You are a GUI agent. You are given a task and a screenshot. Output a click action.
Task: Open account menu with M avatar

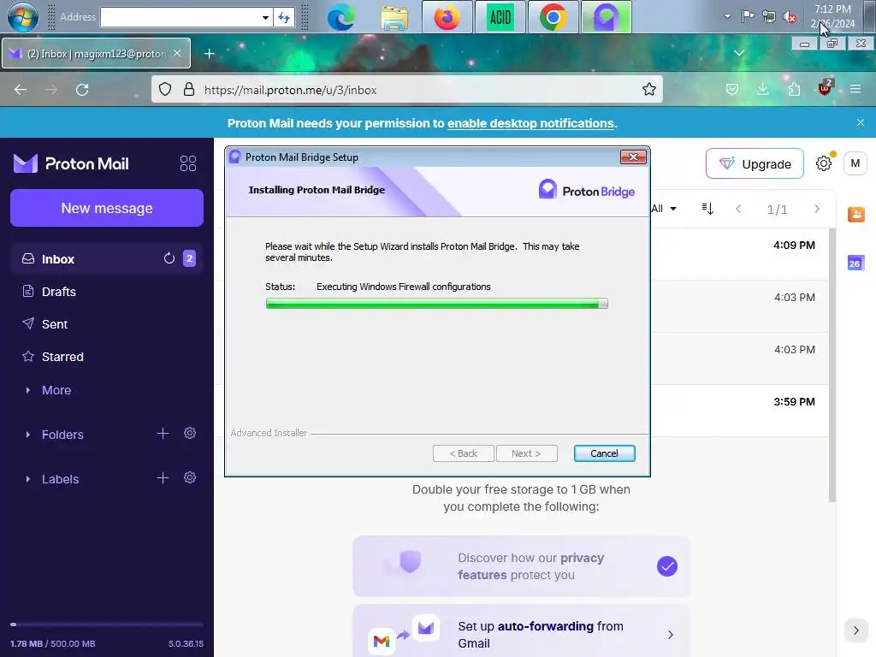click(855, 163)
